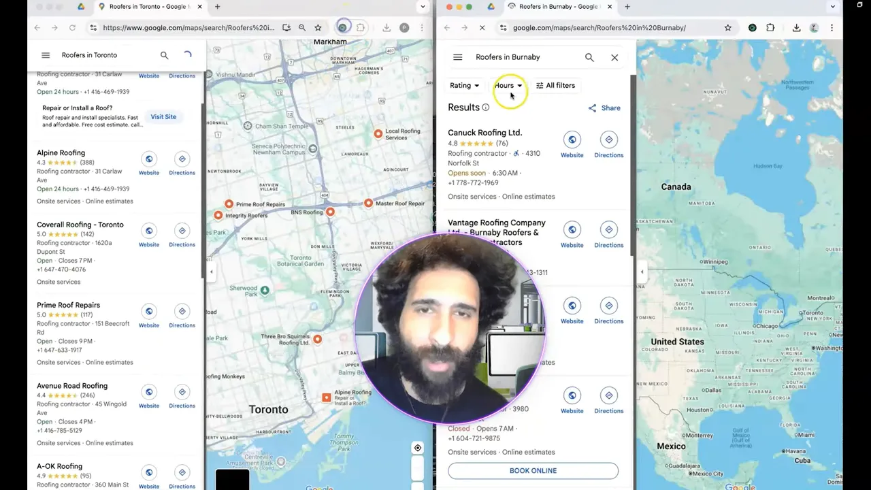Click Directions icon in Prime Roof Repairs listing

click(182, 312)
